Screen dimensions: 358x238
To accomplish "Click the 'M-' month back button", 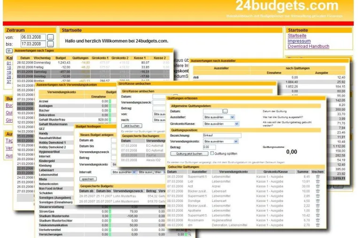I will 9,51.
